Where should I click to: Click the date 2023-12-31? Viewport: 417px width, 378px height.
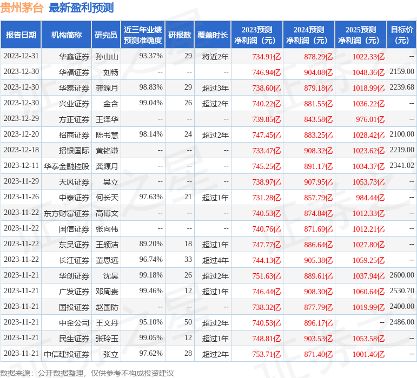(x=21, y=56)
